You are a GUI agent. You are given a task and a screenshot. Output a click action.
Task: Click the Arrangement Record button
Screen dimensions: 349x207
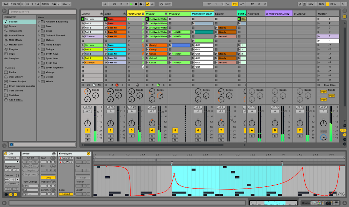click(140, 4)
